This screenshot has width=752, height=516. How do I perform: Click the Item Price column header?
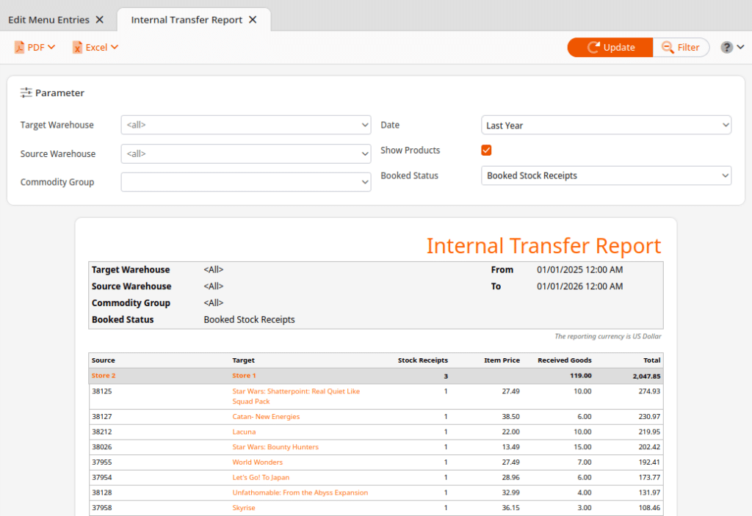coord(502,360)
